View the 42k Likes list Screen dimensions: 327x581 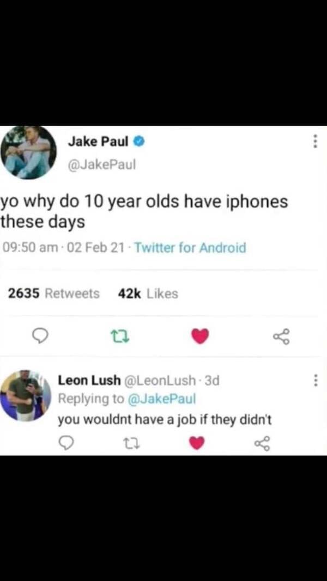(x=148, y=294)
